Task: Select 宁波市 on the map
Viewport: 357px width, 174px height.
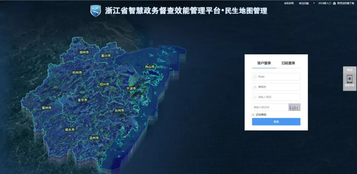Action: click(x=131, y=88)
